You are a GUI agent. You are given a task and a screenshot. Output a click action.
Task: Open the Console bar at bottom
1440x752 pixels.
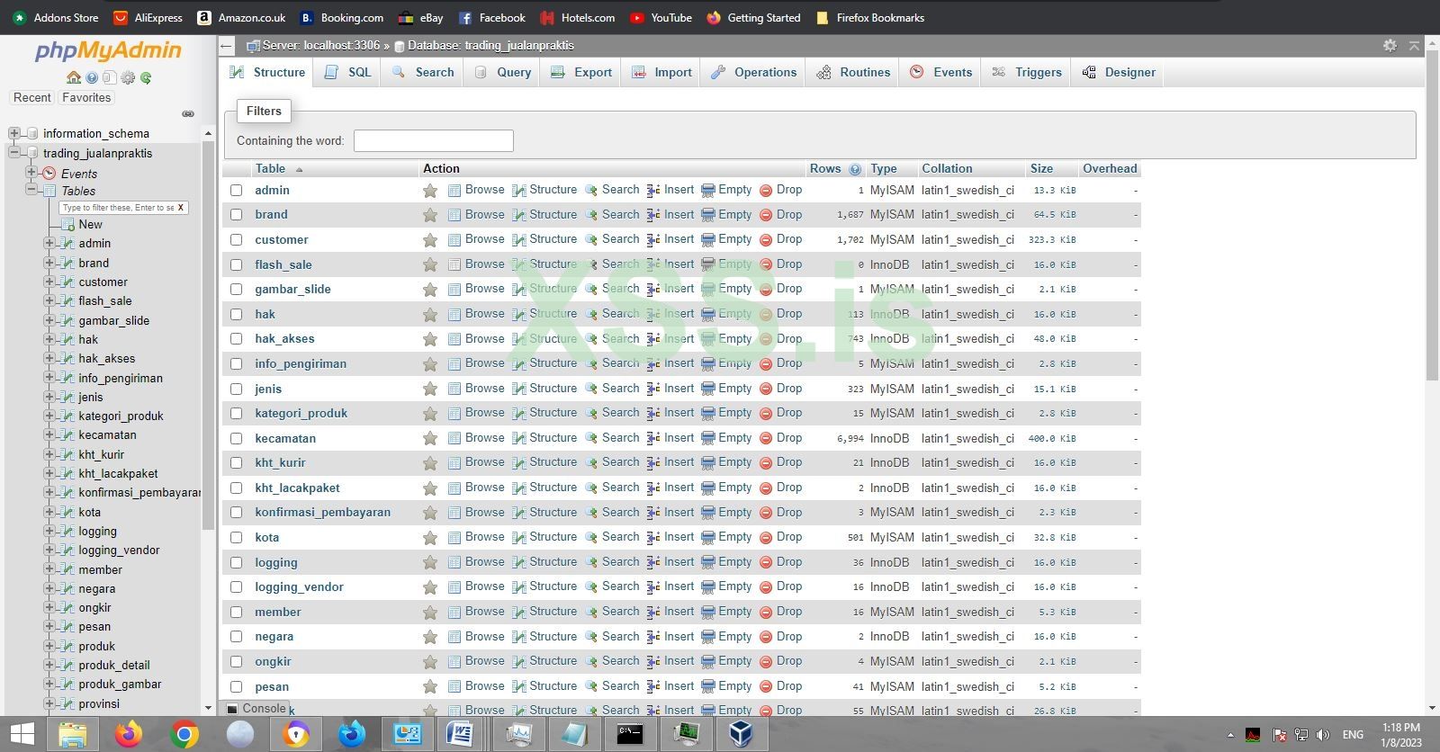(x=256, y=709)
